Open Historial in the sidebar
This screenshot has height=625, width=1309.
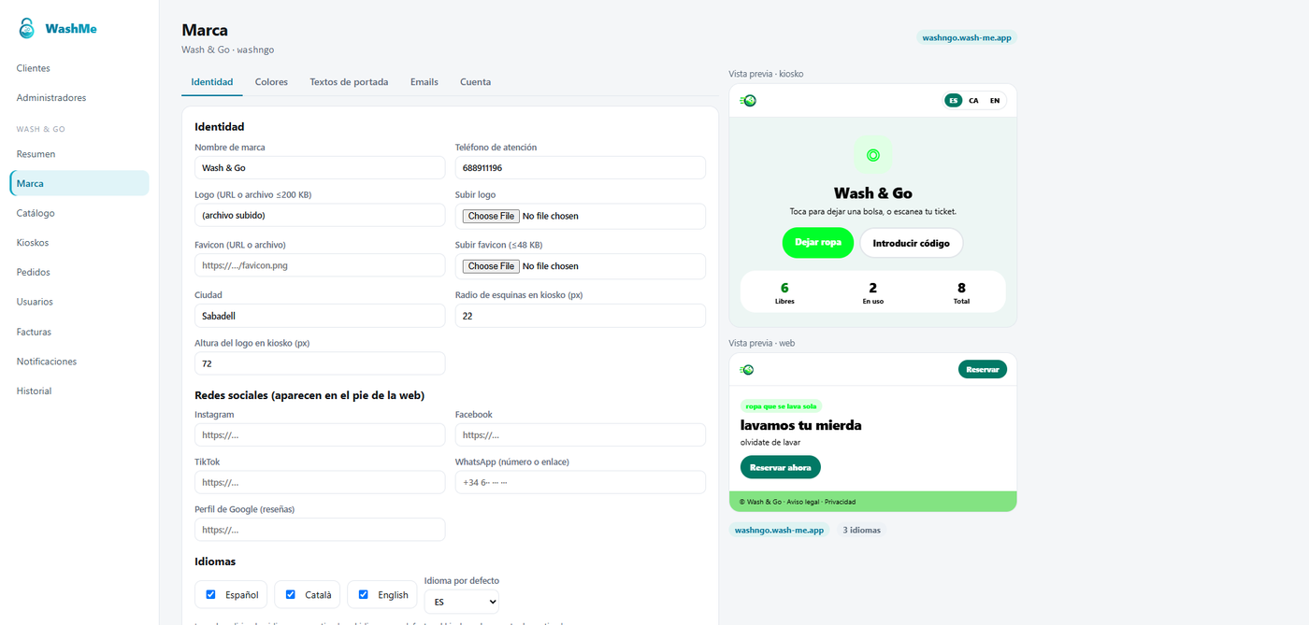pos(79,391)
